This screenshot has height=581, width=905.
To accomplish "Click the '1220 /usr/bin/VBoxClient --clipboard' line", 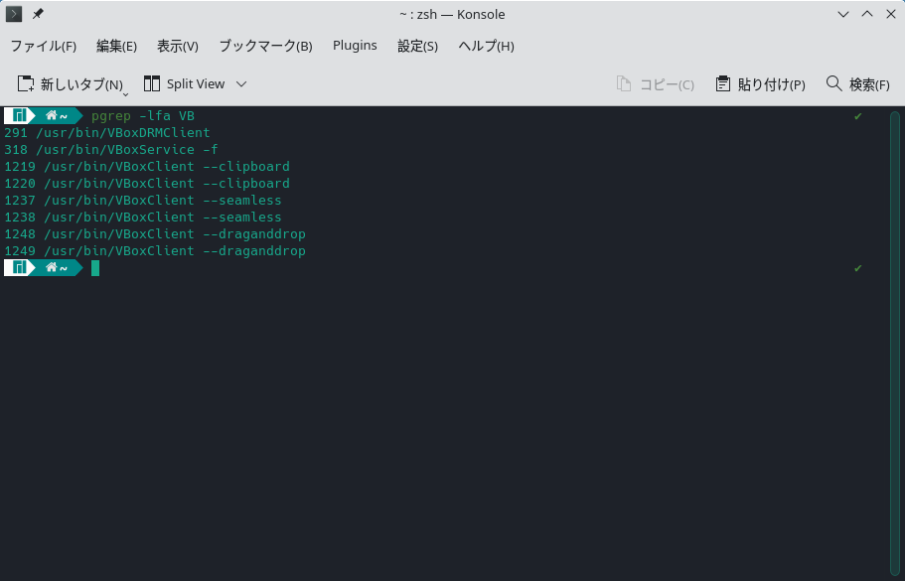I will [147, 183].
